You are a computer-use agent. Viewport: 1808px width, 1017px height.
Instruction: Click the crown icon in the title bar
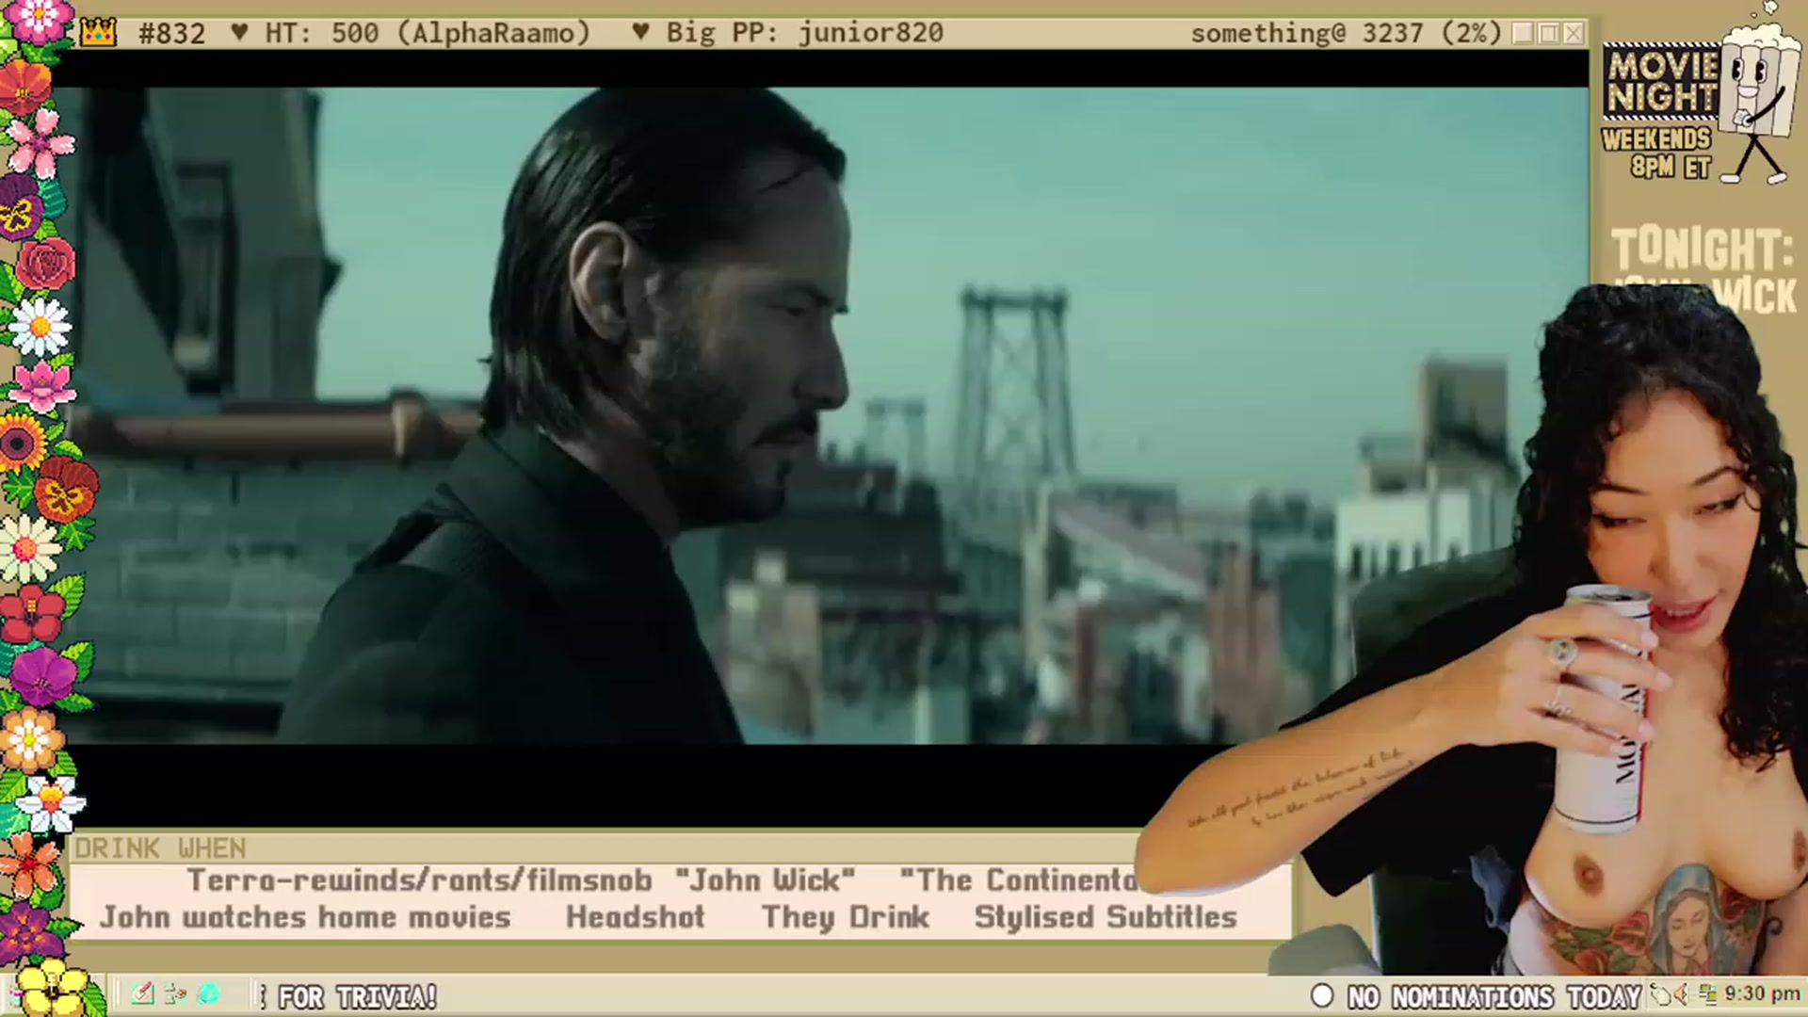click(98, 33)
